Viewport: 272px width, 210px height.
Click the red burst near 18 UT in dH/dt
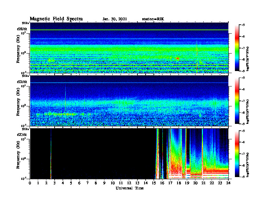pos(178,59)
